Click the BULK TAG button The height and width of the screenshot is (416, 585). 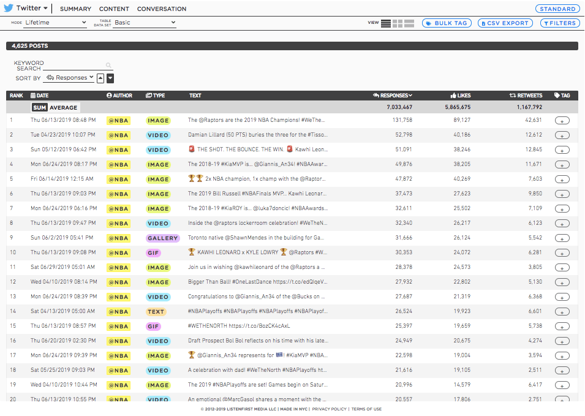pos(447,23)
